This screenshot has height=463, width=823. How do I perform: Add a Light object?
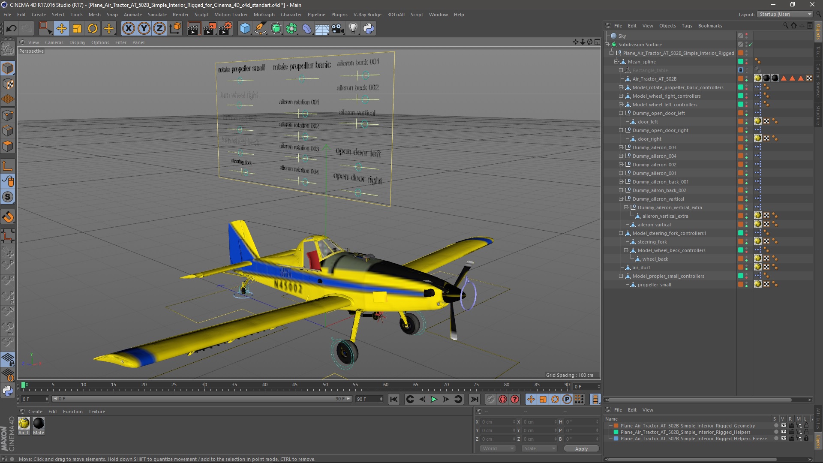point(353,29)
